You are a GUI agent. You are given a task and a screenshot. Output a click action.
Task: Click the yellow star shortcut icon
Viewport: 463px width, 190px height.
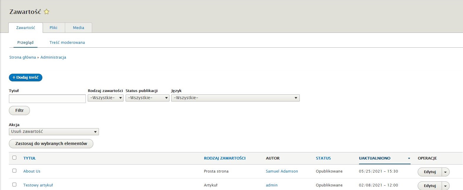click(47, 12)
